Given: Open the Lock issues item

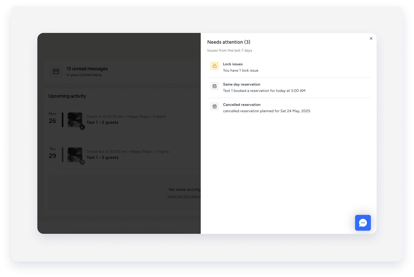Looking at the screenshot, I should click(289, 67).
